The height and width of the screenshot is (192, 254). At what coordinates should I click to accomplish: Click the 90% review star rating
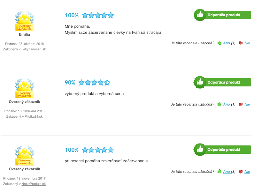(94, 83)
